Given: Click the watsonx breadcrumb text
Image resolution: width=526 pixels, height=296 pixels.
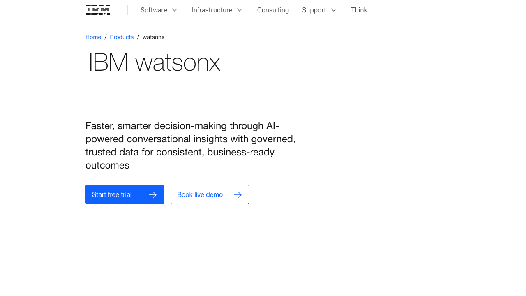Looking at the screenshot, I should point(154,37).
